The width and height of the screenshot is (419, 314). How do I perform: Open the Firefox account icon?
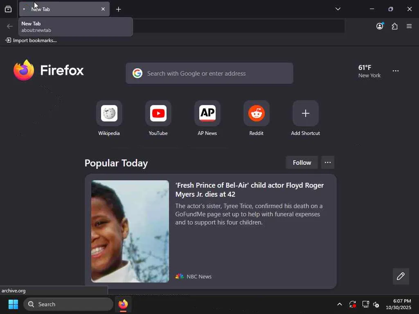380,26
